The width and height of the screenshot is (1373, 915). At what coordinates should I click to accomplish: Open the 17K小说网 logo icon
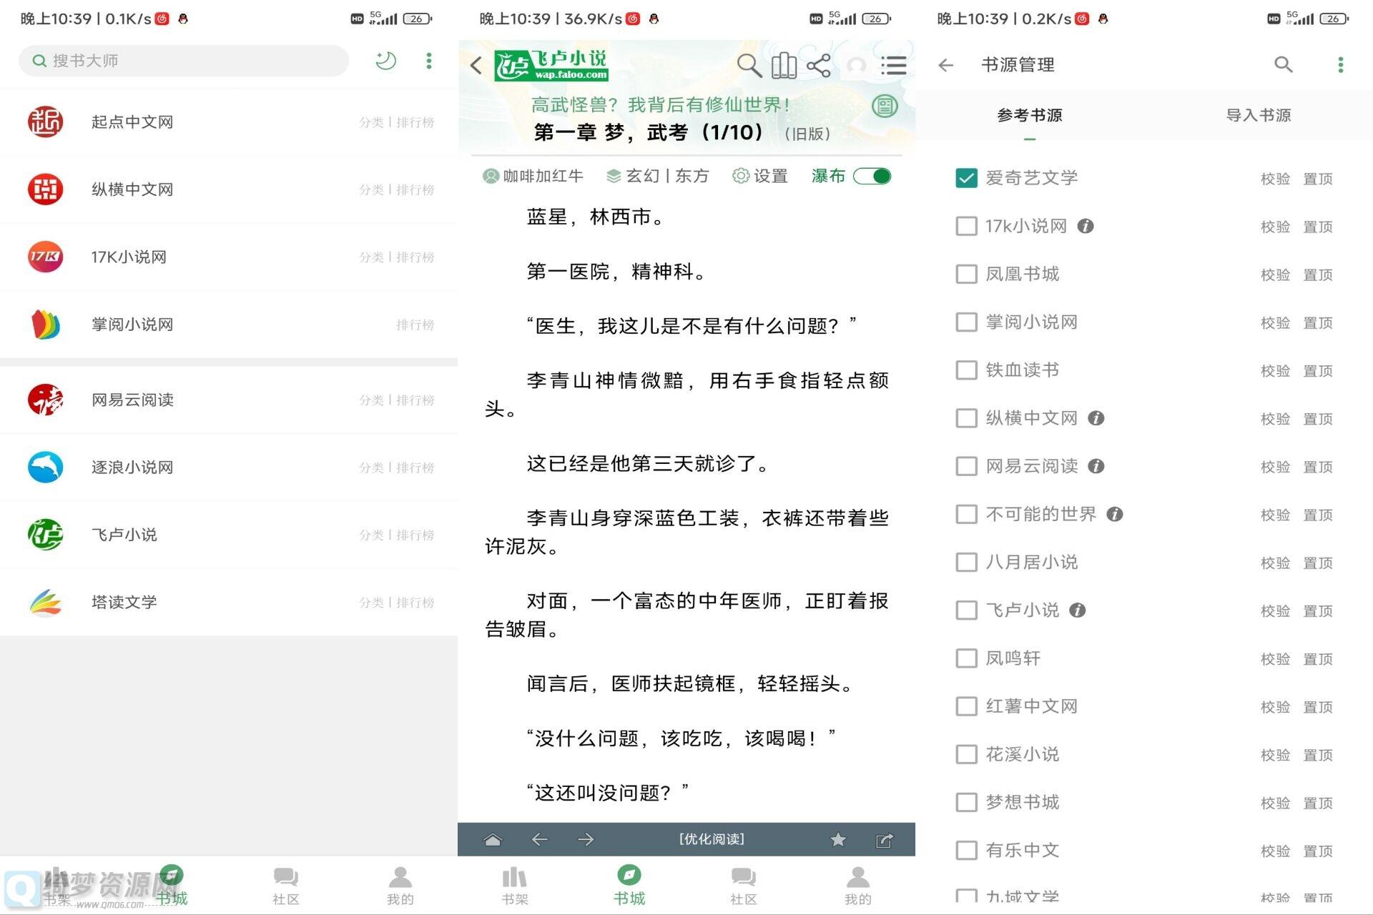45,257
